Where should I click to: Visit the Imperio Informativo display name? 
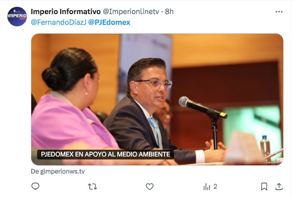pyautogui.click(x=65, y=12)
